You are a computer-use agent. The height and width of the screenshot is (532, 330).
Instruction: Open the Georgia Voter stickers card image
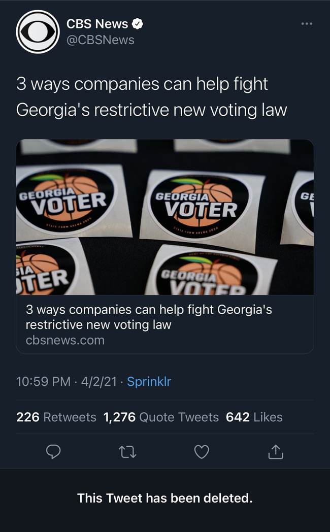165,217
